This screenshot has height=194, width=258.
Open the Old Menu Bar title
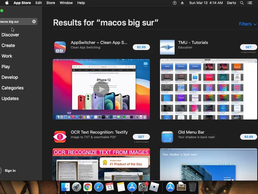tap(191, 132)
